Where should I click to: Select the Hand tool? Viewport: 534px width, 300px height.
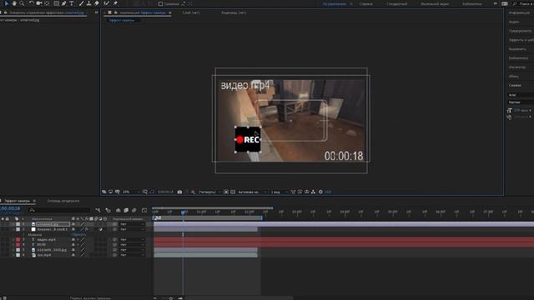pyautogui.click(x=14, y=3)
